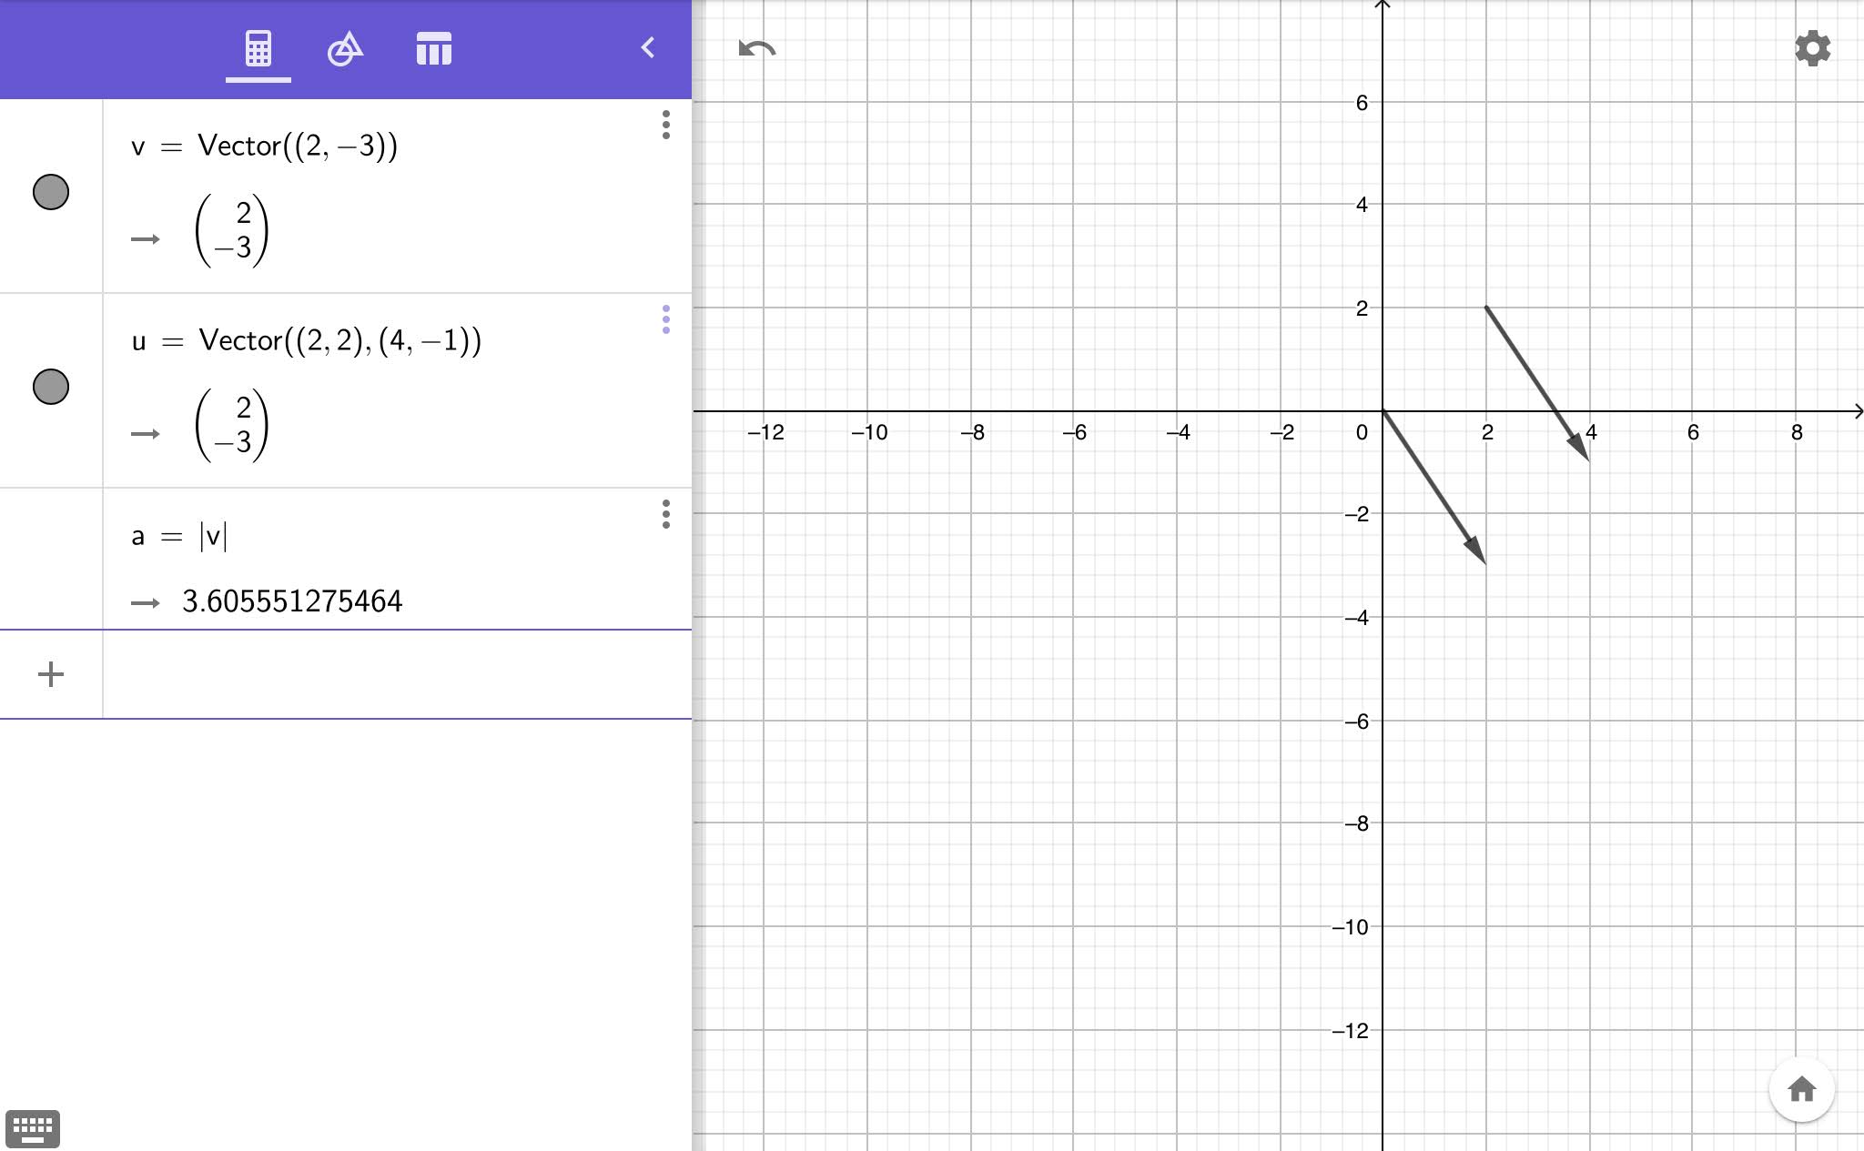Screen dimensions: 1864x1151
Task: Open the three-dot menu for variable a
Action: pos(665,516)
